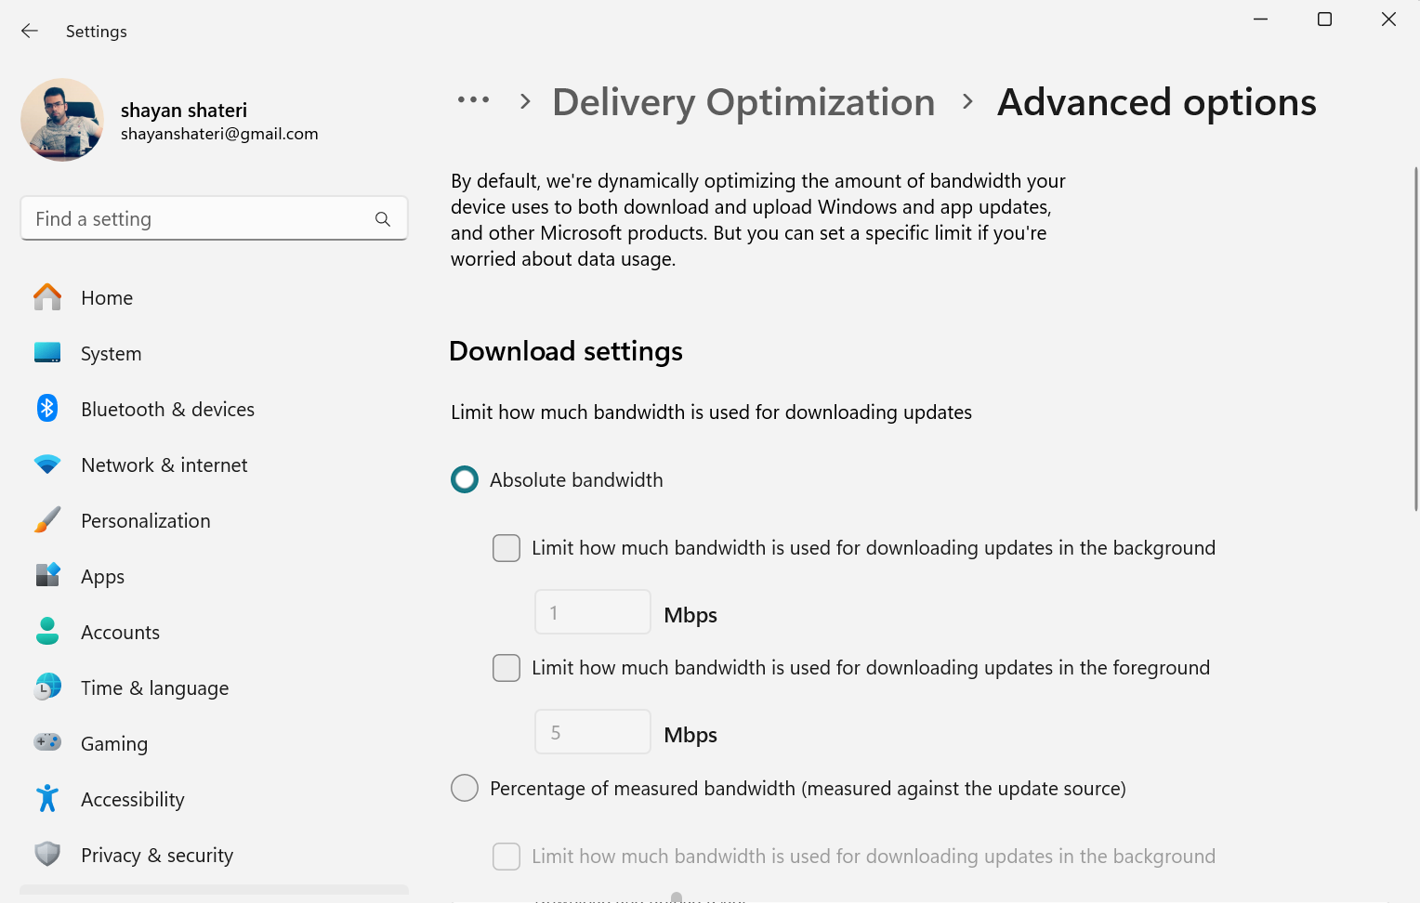Click the search magnifier icon
The image size is (1420, 903).
tap(383, 219)
